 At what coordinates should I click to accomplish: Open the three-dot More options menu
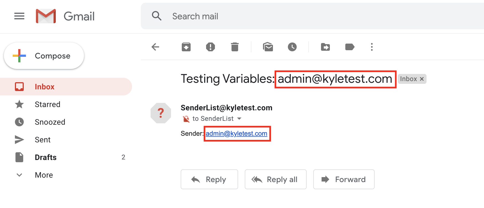[372, 47]
